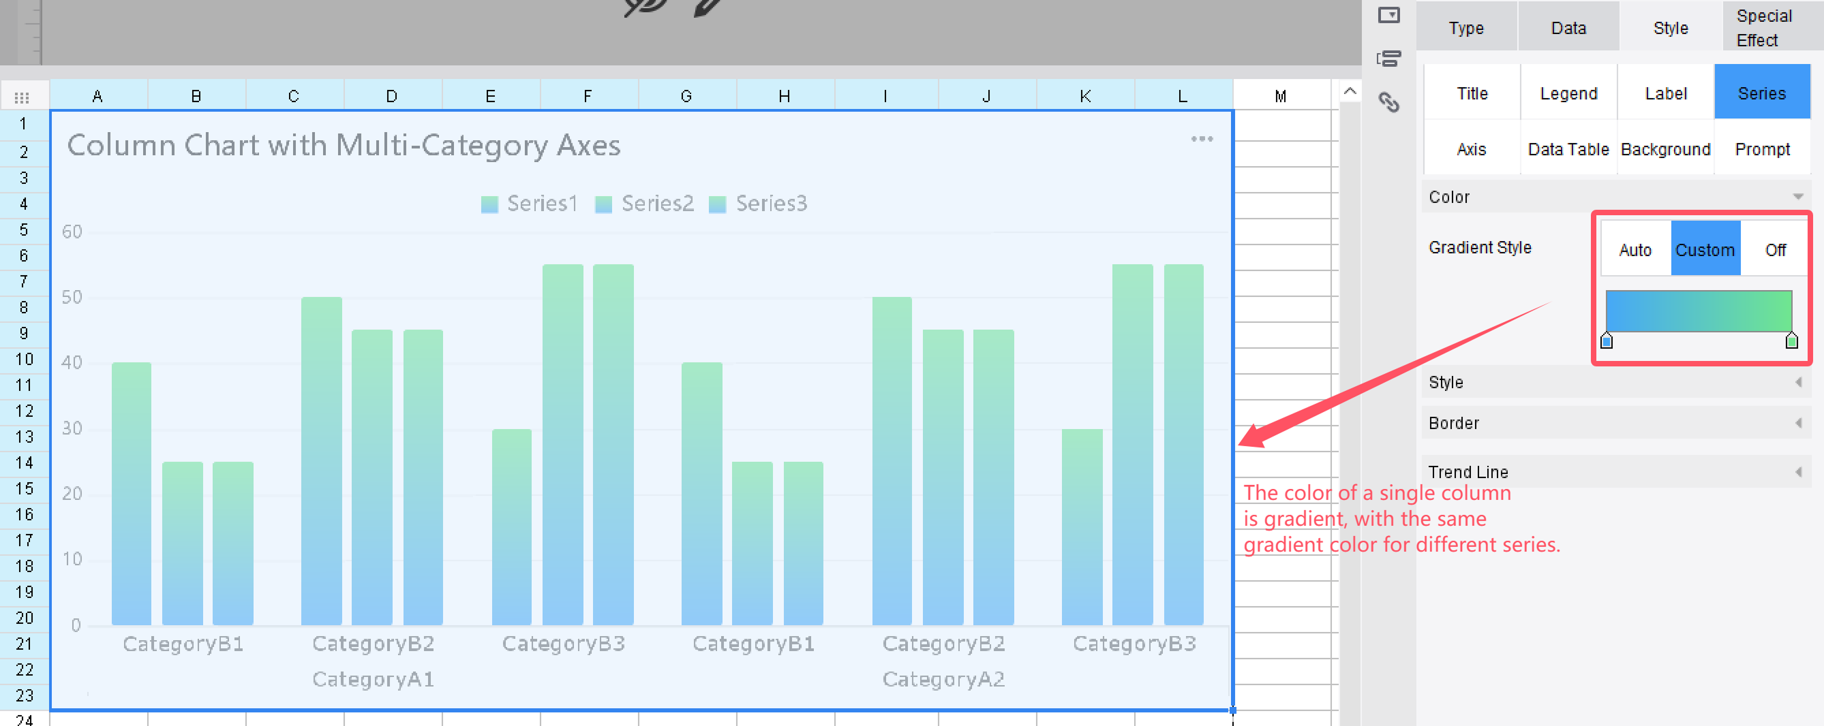Viewport: 1824px width, 726px height.
Task: Open the Label settings
Action: point(1665,93)
